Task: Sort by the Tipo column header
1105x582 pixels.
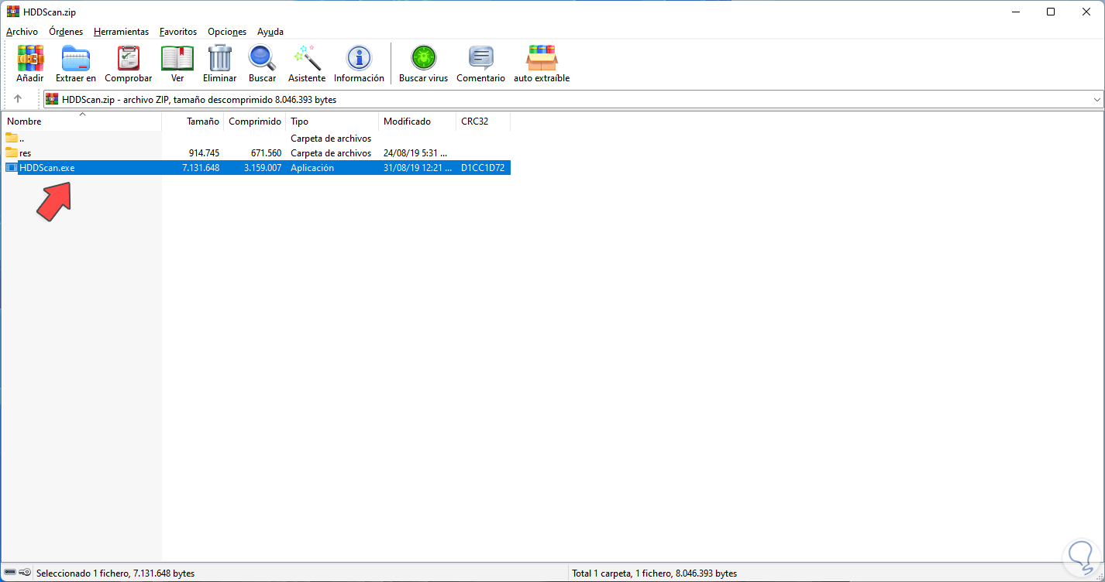Action: (332, 122)
